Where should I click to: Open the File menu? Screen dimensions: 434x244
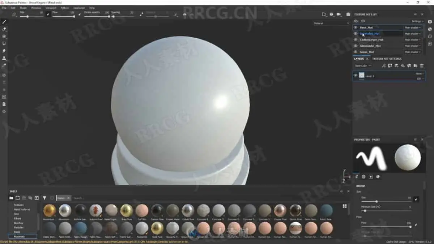pos(4,8)
